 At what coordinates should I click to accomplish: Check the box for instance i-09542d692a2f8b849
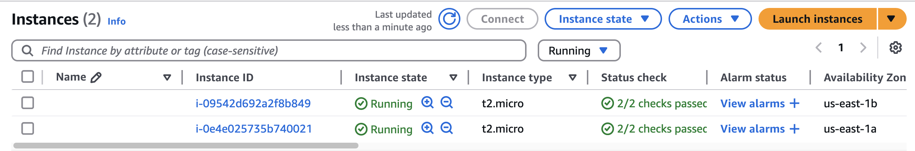tap(27, 103)
